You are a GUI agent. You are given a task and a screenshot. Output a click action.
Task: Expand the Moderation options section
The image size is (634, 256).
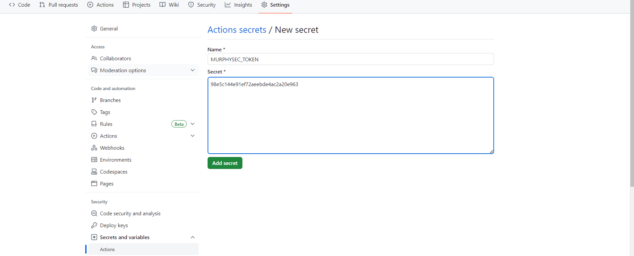192,70
